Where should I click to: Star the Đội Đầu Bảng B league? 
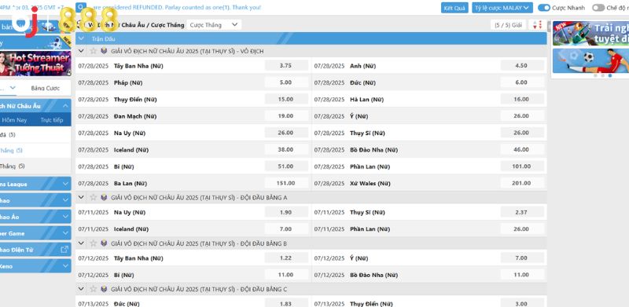coord(94,243)
